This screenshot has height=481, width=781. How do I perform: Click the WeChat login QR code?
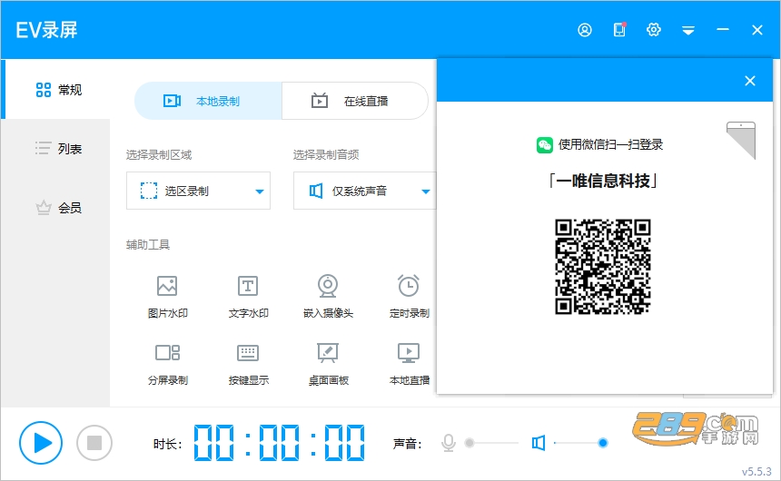coord(603,267)
